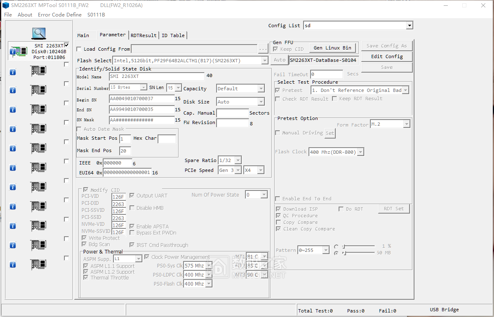Click the Auto button near the database field

(280, 60)
